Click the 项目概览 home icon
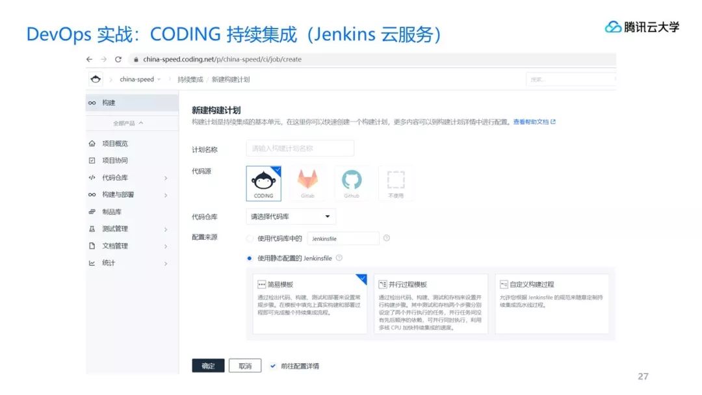This screenshot has height=395, width=702. pos(92,143)
